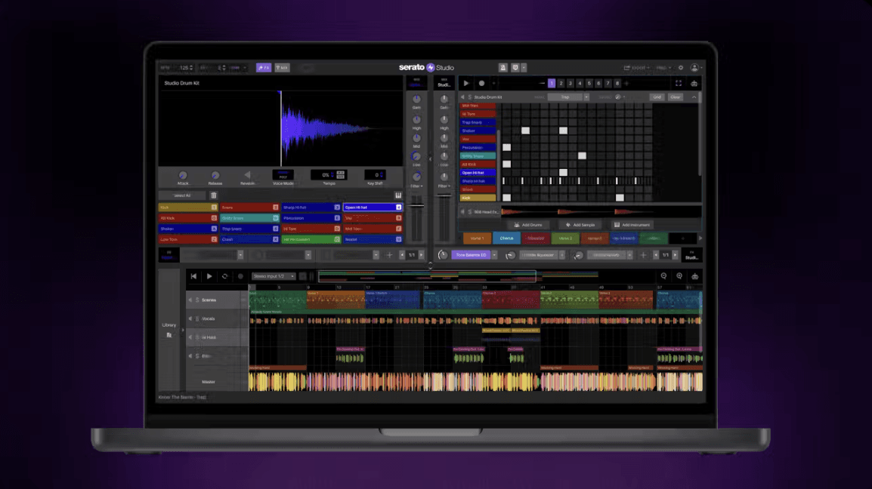This screenshot has height=489, width=872.
Task: Open the Filter dropdown on left mixer strip
Action: (x=416, y=186)
